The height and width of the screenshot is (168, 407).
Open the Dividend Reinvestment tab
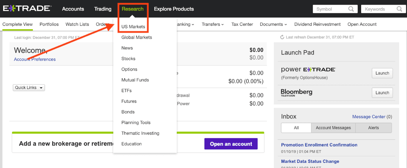pyautogui.click(x=317, y=24)
